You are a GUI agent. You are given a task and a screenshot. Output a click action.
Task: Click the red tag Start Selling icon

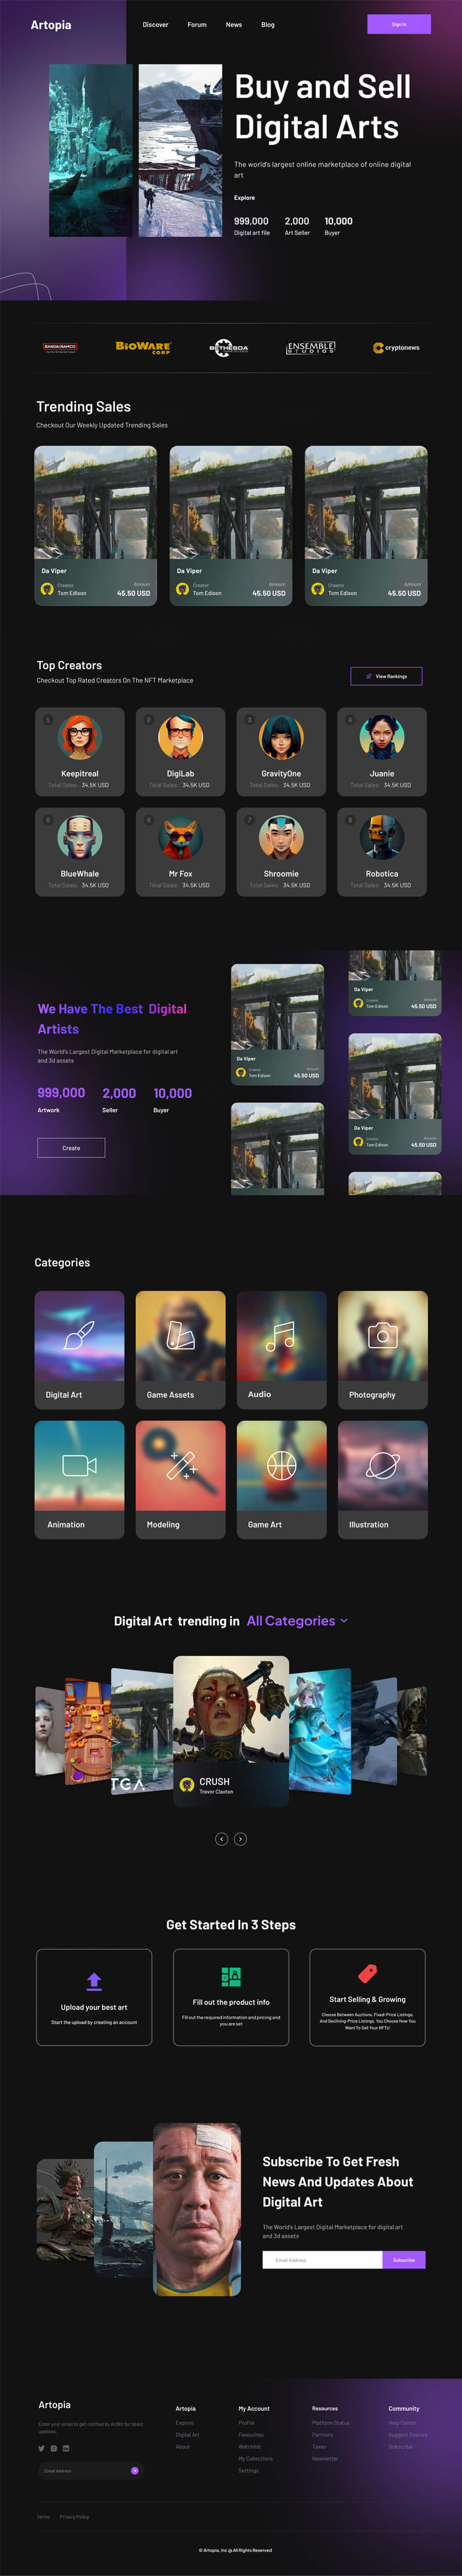pyautogui.click(x=367, y=1973)
